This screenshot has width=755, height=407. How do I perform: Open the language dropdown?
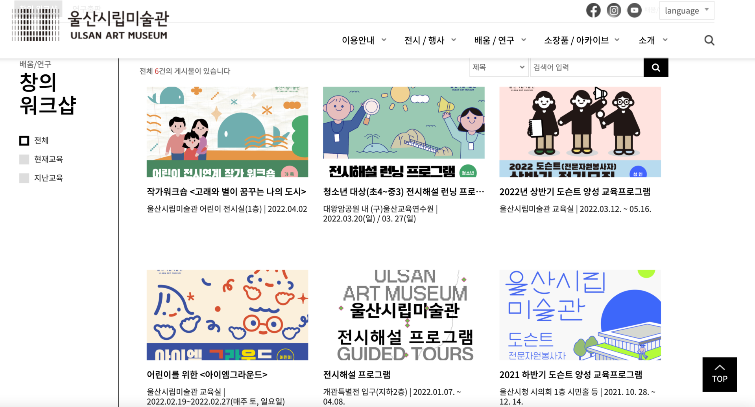pos(687,11)
